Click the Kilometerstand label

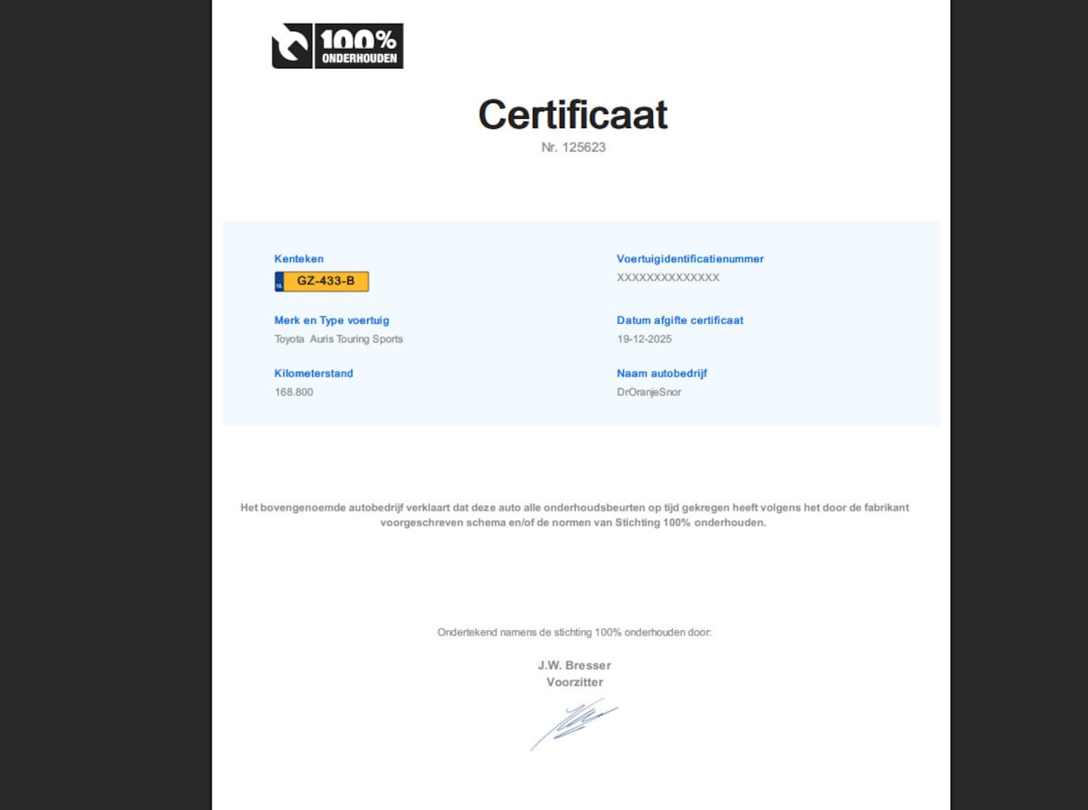tap(314, 374)
